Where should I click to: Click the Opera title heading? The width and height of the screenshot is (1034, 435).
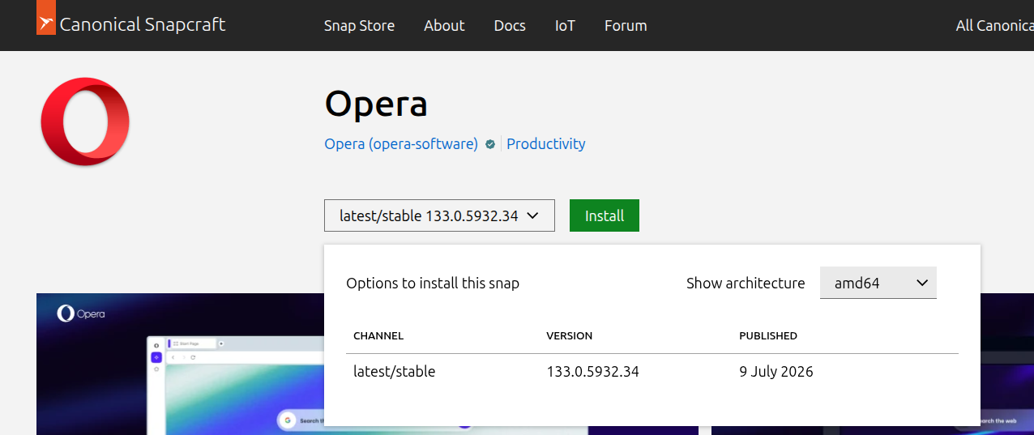(376, 103)
